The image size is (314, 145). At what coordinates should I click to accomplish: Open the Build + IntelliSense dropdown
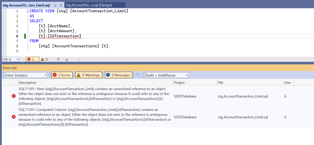187,75
